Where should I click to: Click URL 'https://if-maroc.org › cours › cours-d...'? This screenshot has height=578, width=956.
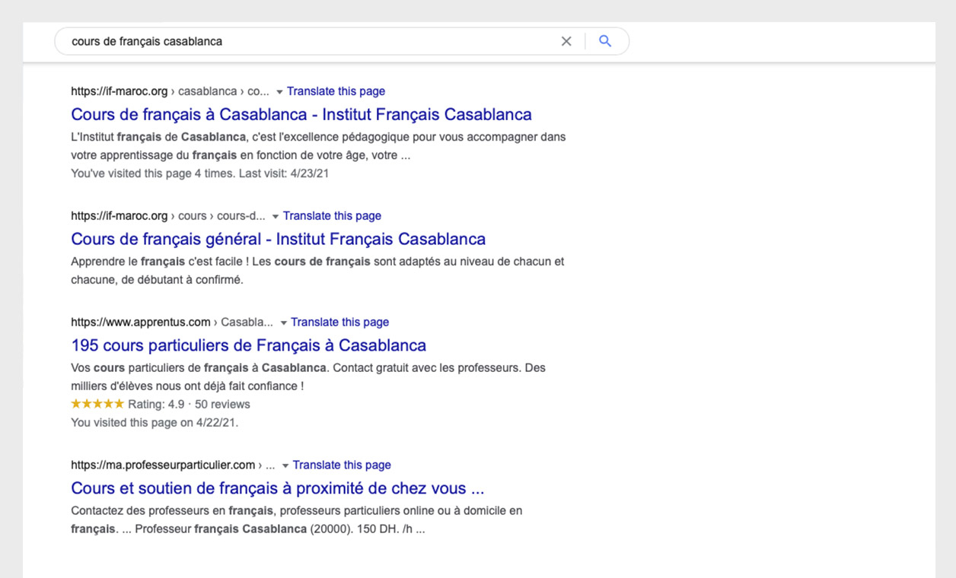coord(168,216)
